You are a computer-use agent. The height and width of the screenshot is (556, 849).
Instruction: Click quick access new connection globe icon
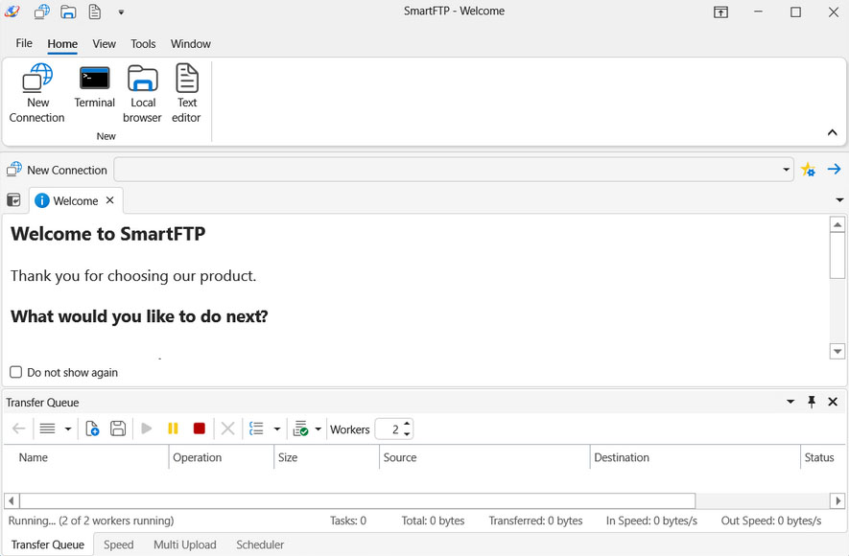pos(41,12)
